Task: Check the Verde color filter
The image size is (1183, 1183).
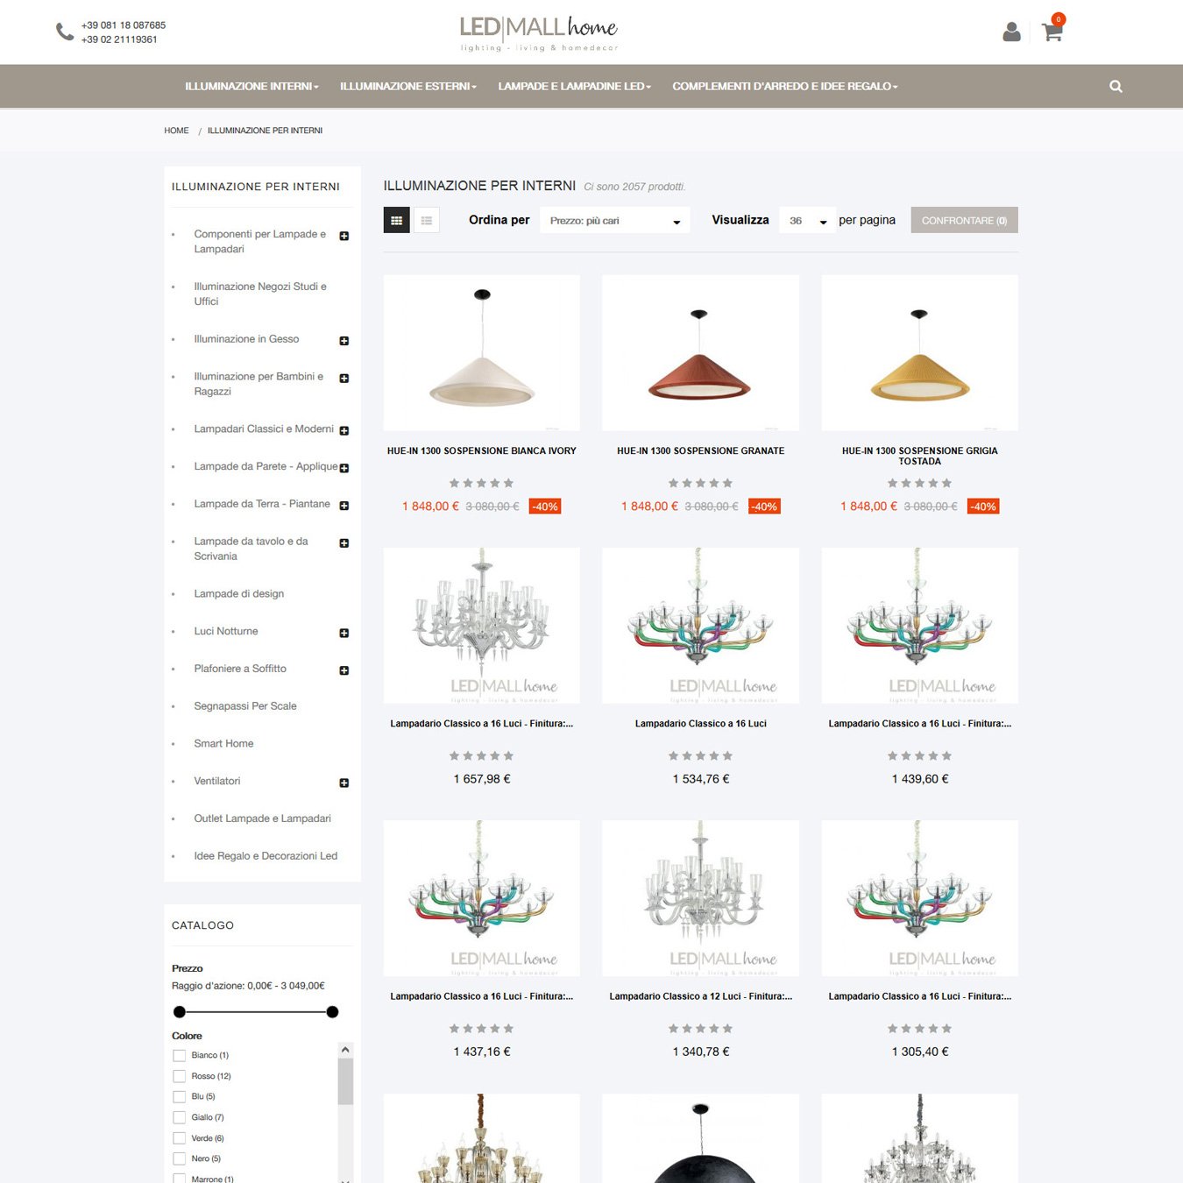Action: pyautogui.click(x=180, y=1138)
